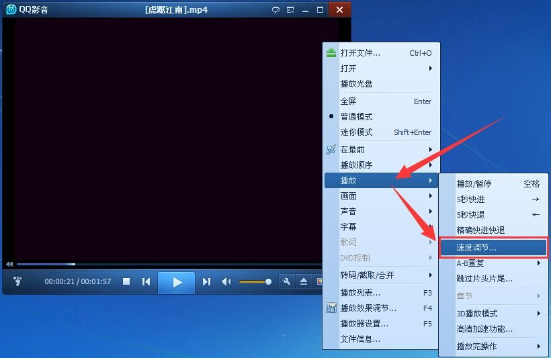Expand the 字幕 submenu
The height and width of the screenshot is (358, 551).
pyautogui.click(x=381, y=226)
